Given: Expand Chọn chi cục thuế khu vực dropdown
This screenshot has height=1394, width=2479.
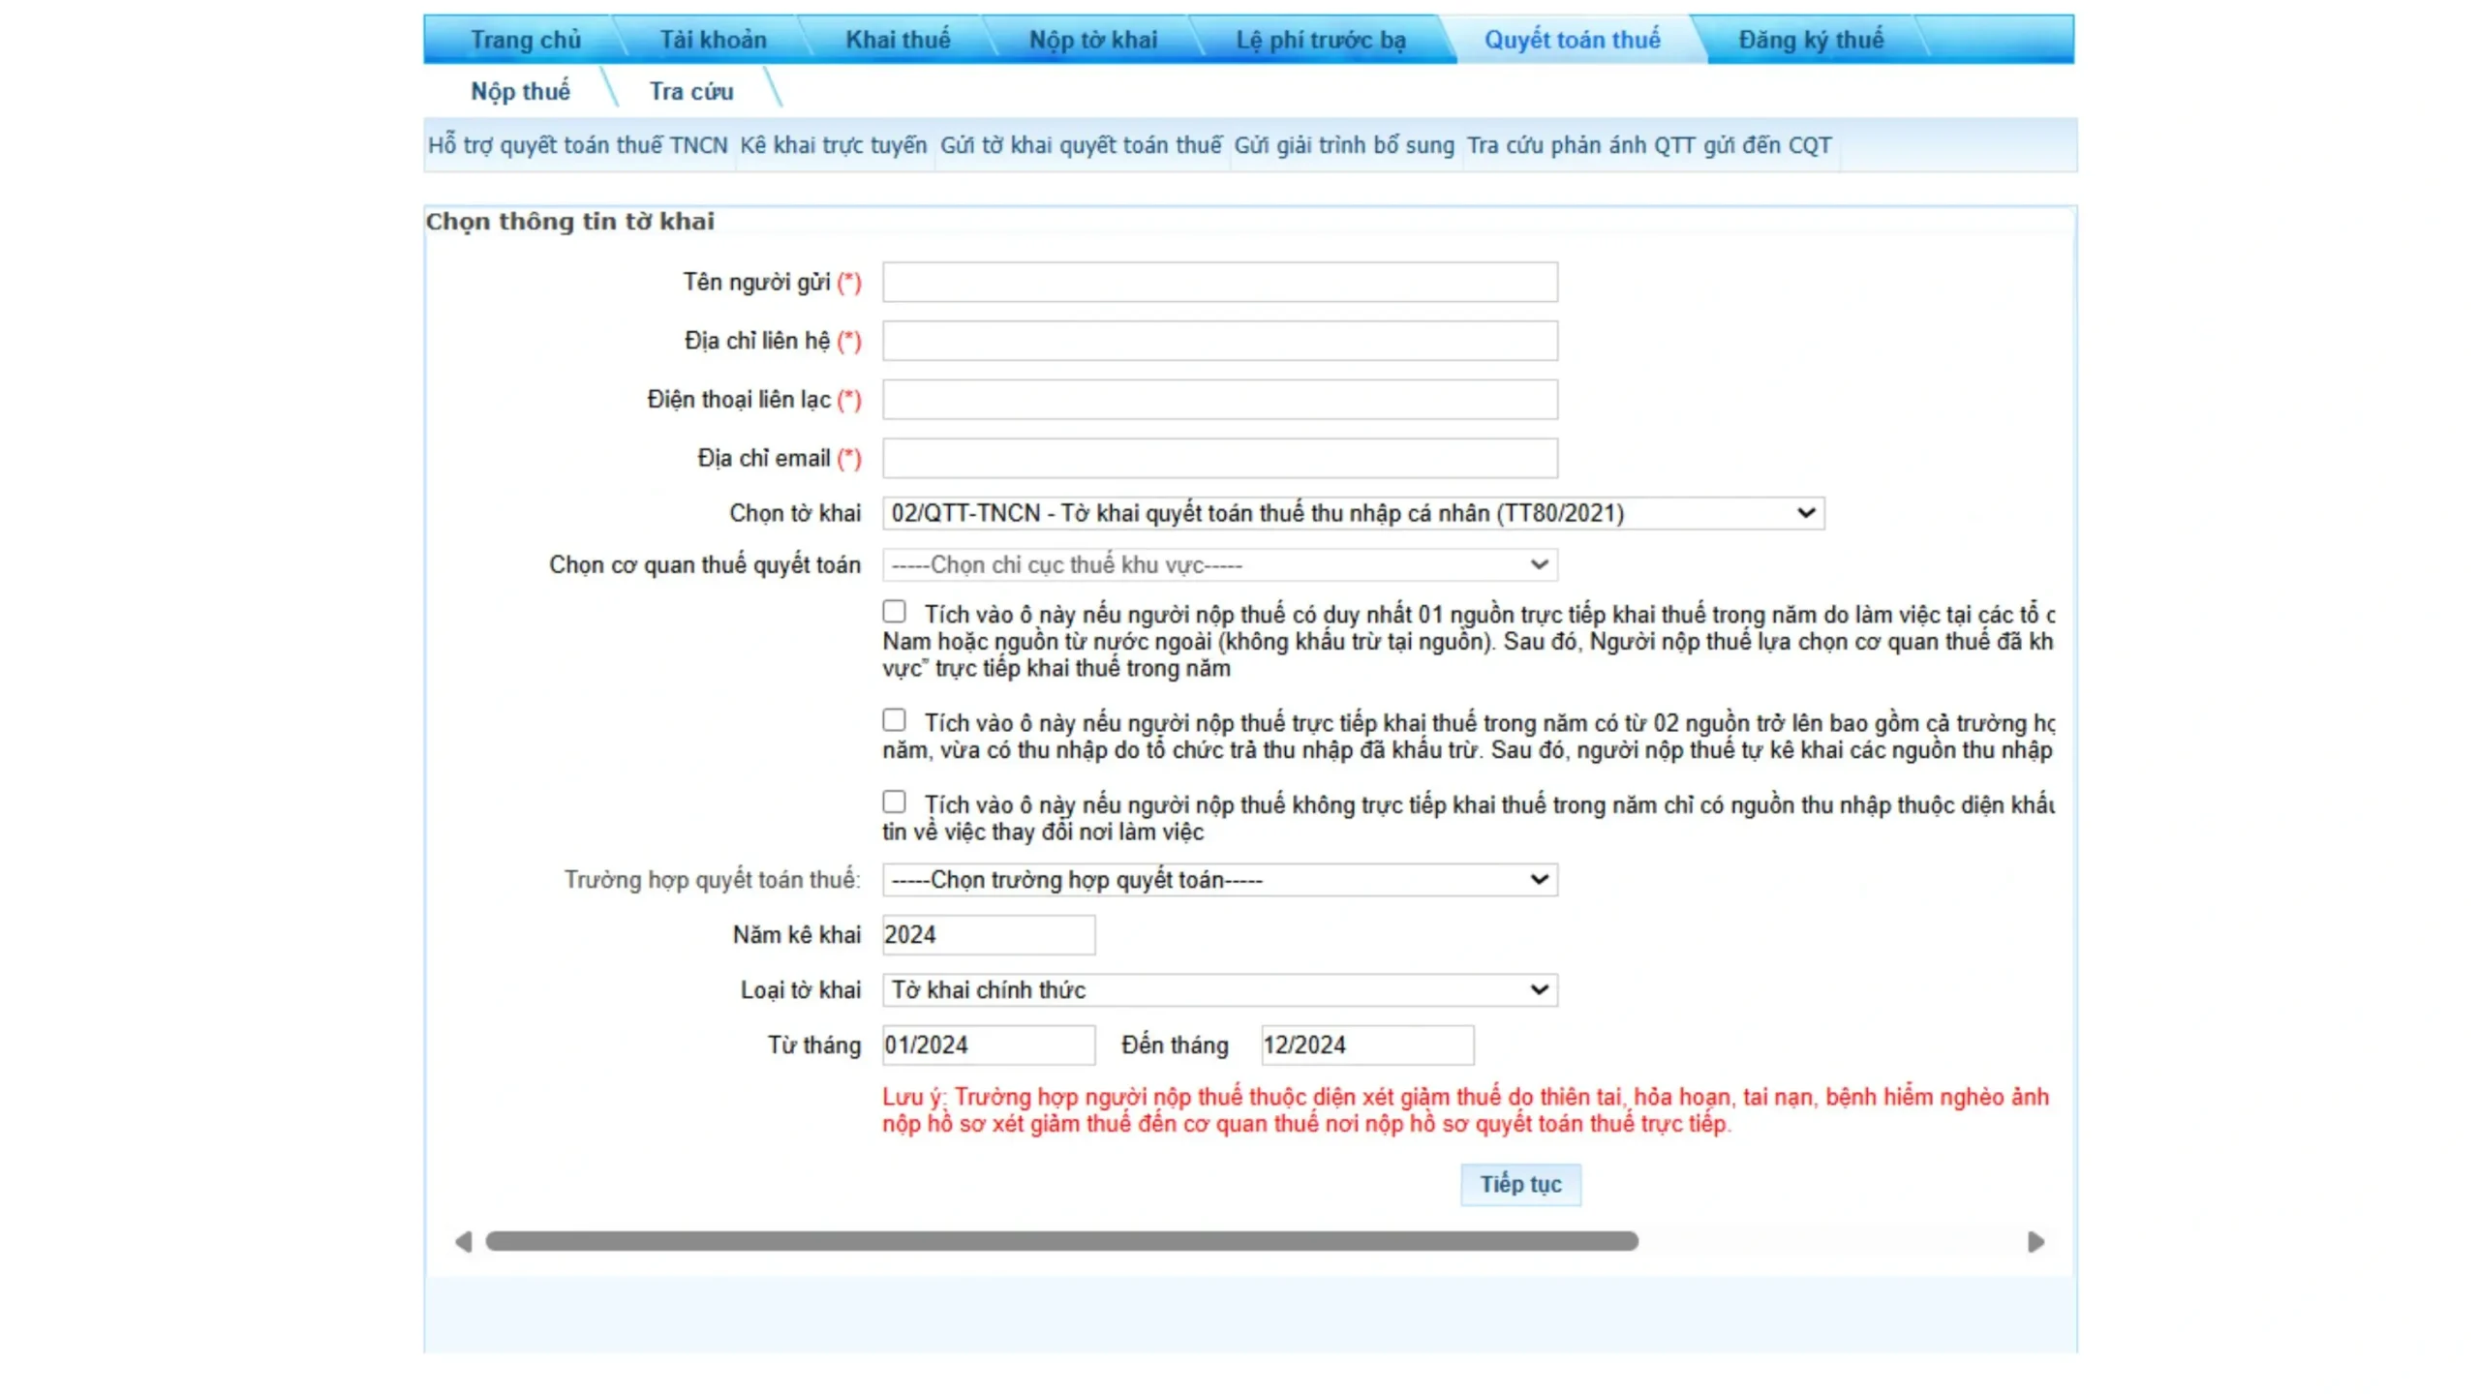Looking at the screenshot, I should pyautogui.click(x=1219, y=564).
